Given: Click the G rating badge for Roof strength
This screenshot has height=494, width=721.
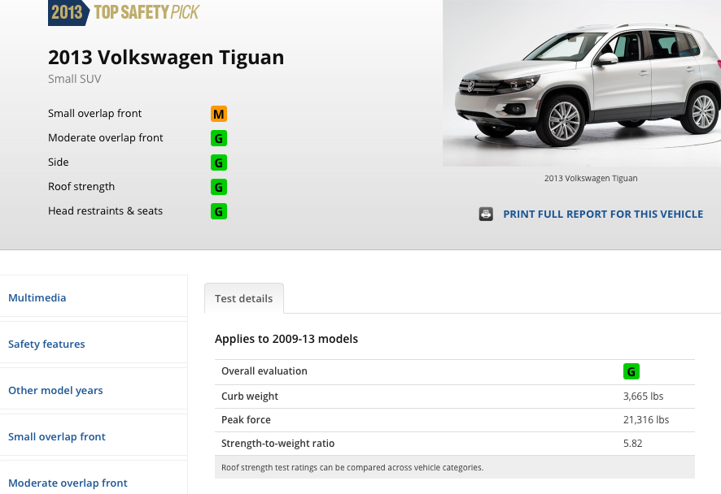Looking at the screenshot, I should (219, 187).
